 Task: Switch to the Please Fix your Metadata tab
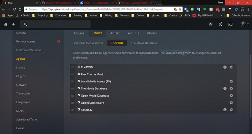135,3
